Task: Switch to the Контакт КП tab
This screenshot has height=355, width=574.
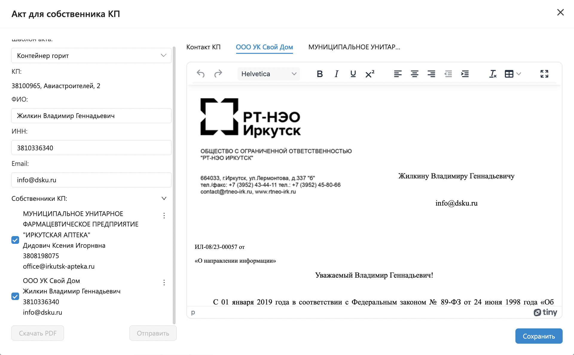Action: click(x=203, y=47)
